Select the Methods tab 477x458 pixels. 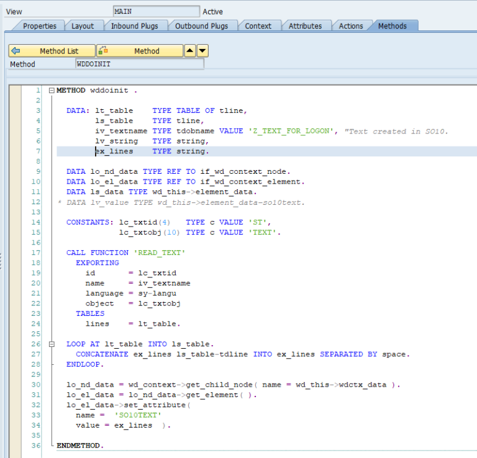point(392,26)
